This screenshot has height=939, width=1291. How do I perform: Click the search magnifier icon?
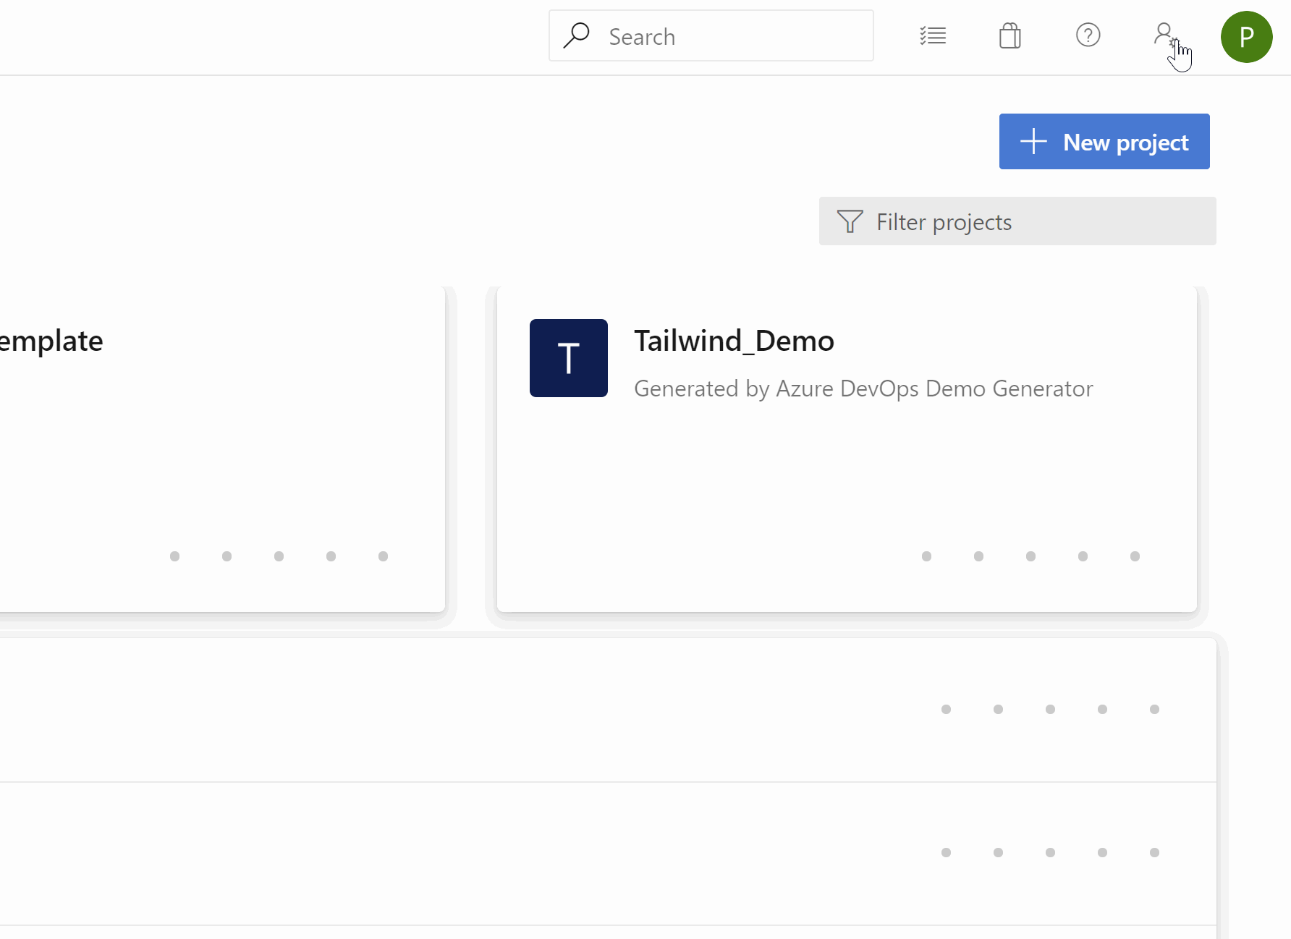tap(576, 35)
